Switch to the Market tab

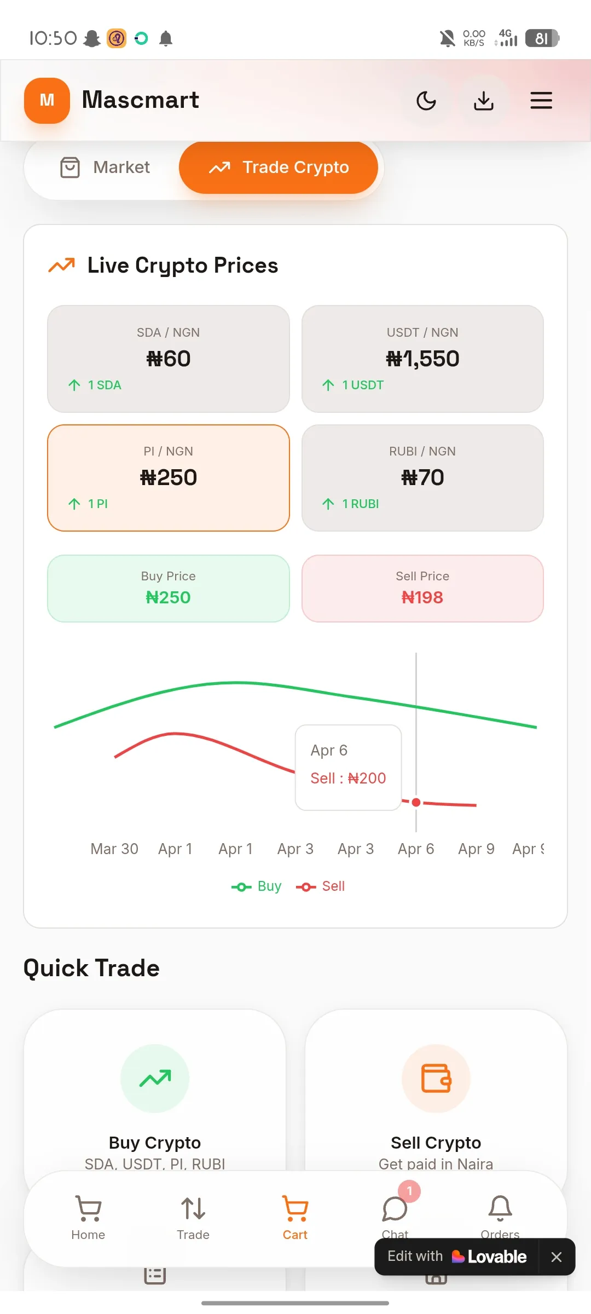[x=105, y=168]
